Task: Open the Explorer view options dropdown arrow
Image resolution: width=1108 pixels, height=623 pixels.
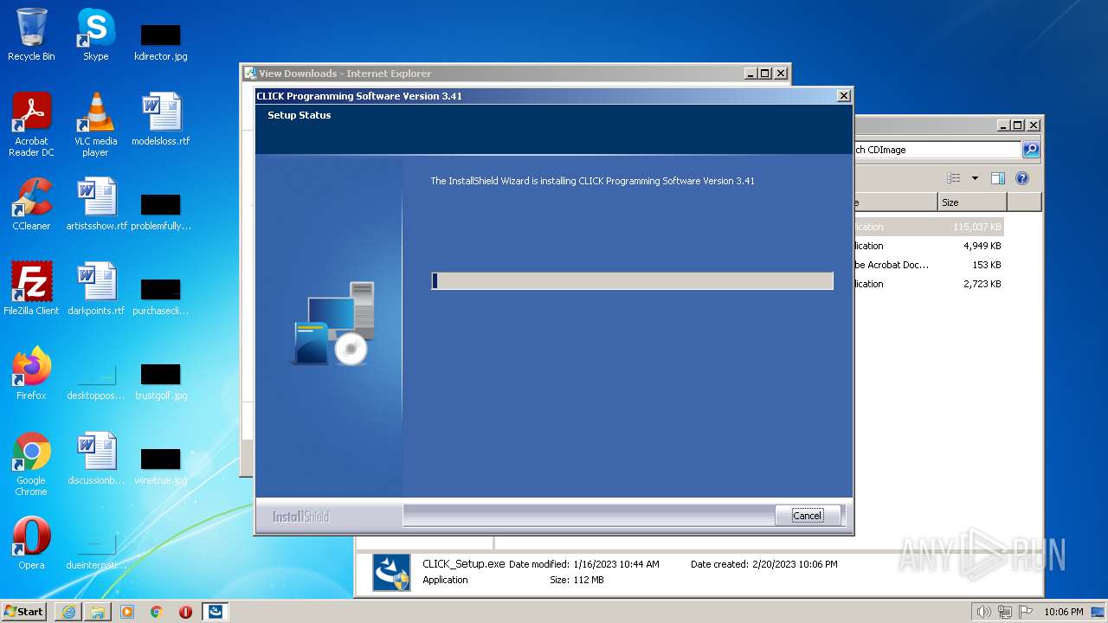Action: pos(975,178)
